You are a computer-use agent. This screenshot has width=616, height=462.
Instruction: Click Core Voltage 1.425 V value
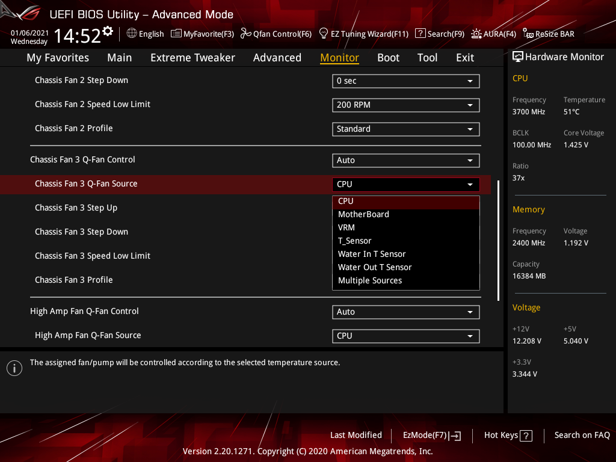point(576,145)
